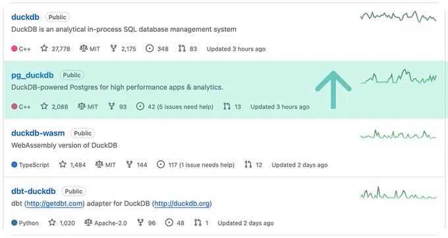Click the Python language color dot
Image resolution: width=448 pixels, height=238 pixels.
pos(14,223)
